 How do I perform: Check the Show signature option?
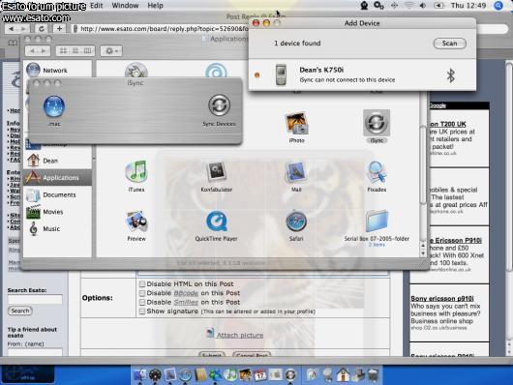point(141,311)
